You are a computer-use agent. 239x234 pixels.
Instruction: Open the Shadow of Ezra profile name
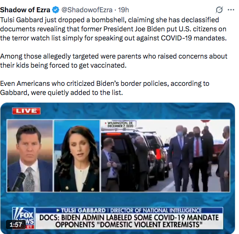(25, 10)
